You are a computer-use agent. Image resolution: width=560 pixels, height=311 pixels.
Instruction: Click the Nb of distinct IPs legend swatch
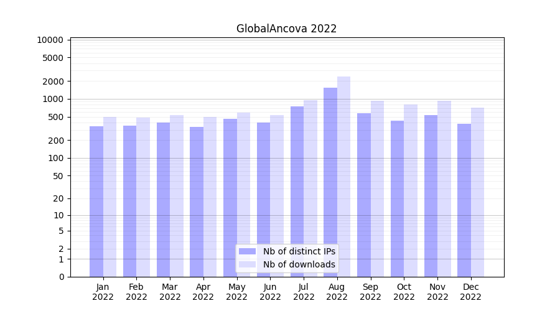click(247, 251)
